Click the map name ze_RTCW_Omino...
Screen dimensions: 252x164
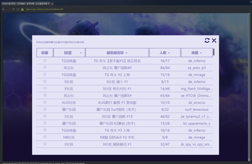click(196, 96)
